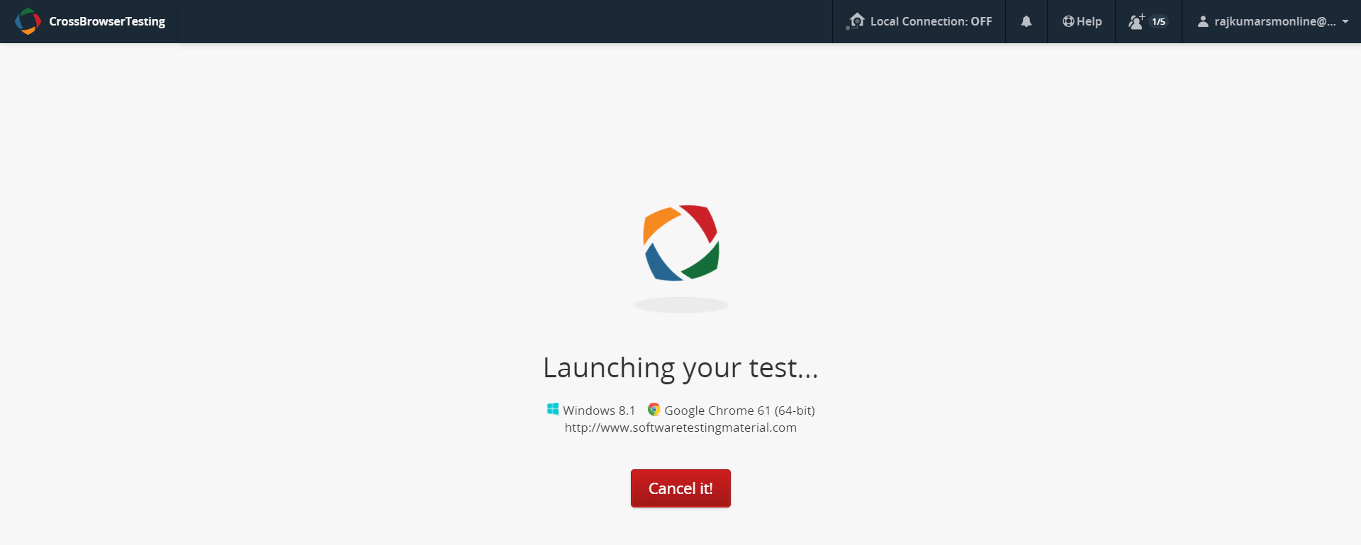Open the CrossBrowserTesting home title
The image size is (1361, 545).
[x=107, y=21]
